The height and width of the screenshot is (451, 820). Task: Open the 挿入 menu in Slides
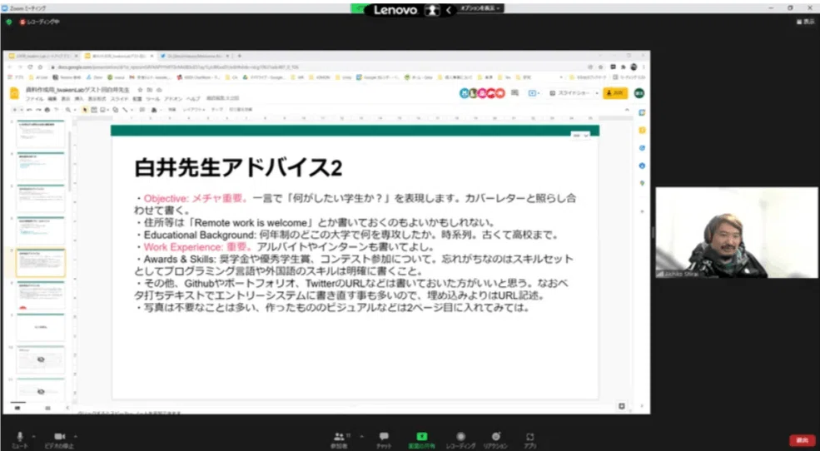79,99
